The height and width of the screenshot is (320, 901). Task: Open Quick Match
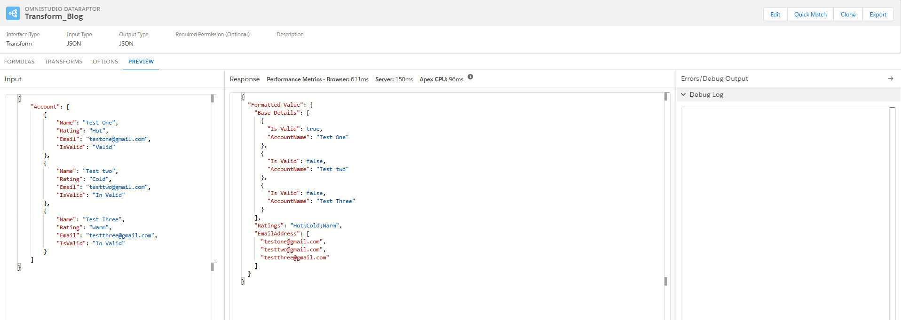[810, 15]
